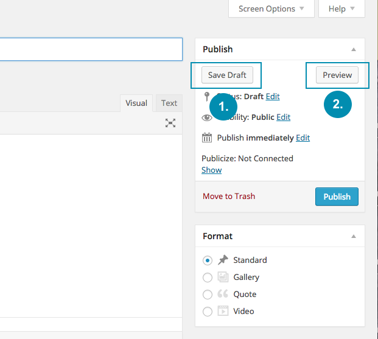Screen dimensions: 378x339
Task: Click the Quote format quotation-mark icon
Action: pyautogui.click(x=223, y=294)
